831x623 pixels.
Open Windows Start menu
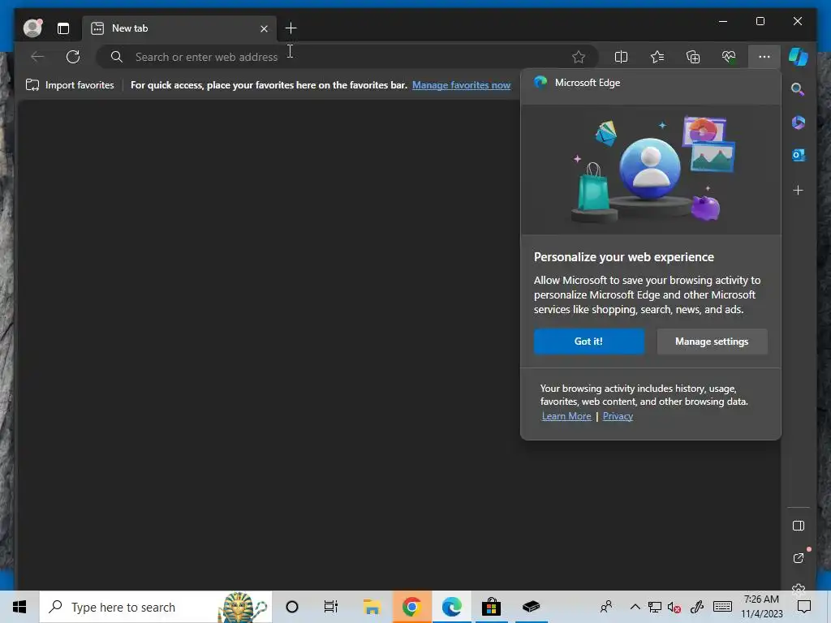click(x=19, y=607)
